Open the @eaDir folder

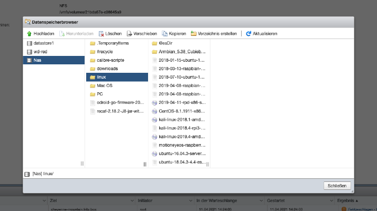[x=179, y=43]
